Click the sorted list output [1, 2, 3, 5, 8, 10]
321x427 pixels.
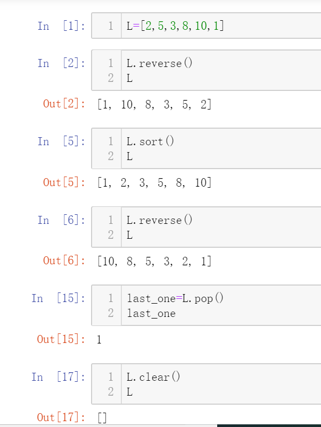154,182
